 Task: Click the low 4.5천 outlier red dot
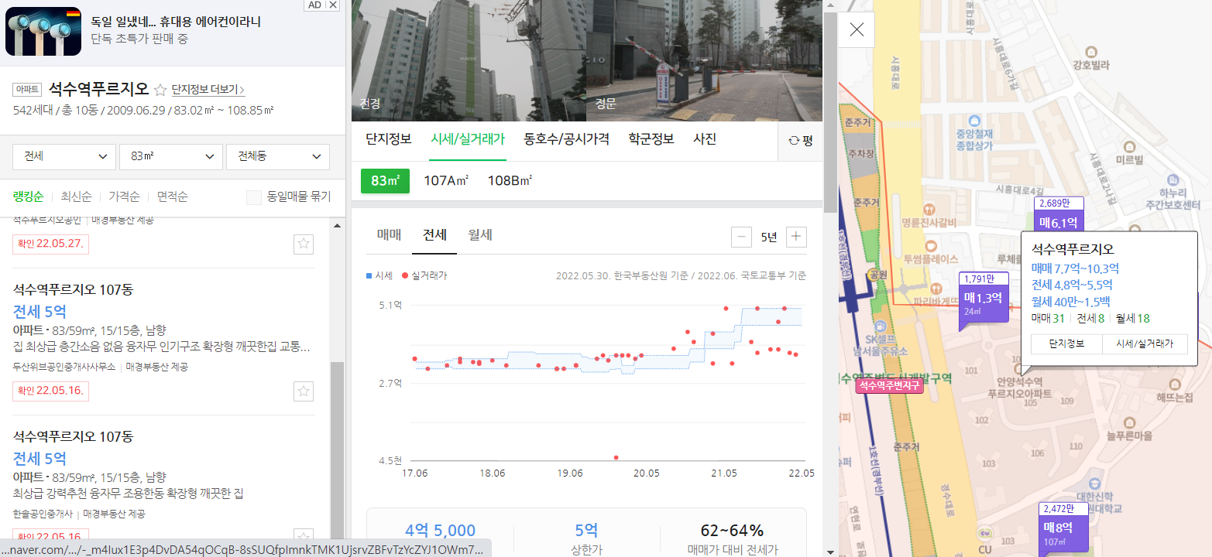[x=616, y=458]
